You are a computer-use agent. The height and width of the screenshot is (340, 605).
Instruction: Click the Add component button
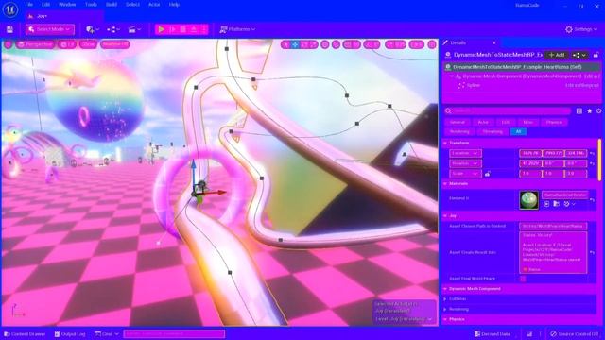pyautogui.click(x=557, y=55)
